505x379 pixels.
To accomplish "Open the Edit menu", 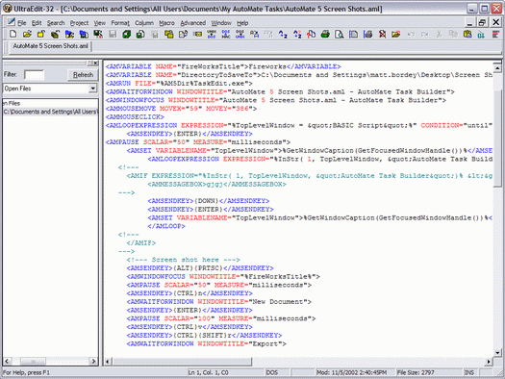I will point(37,23).
